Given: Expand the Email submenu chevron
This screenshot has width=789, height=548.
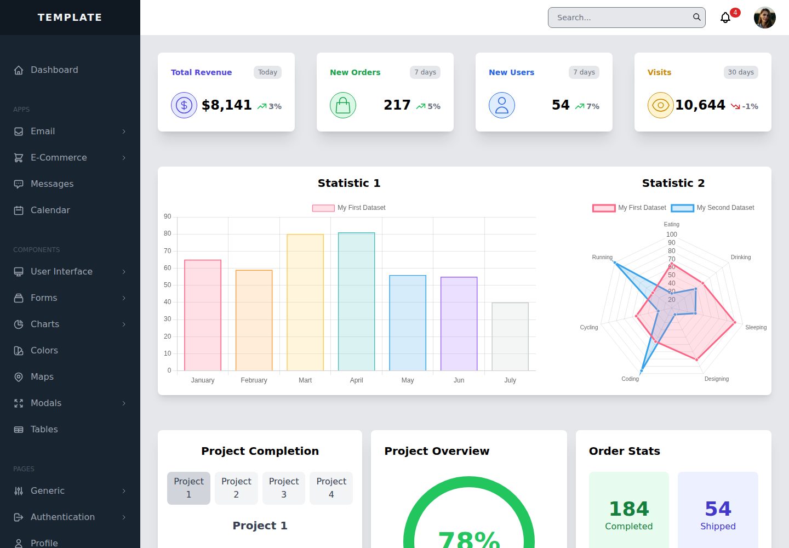Looking at the screenshot, I should (124, 132).
